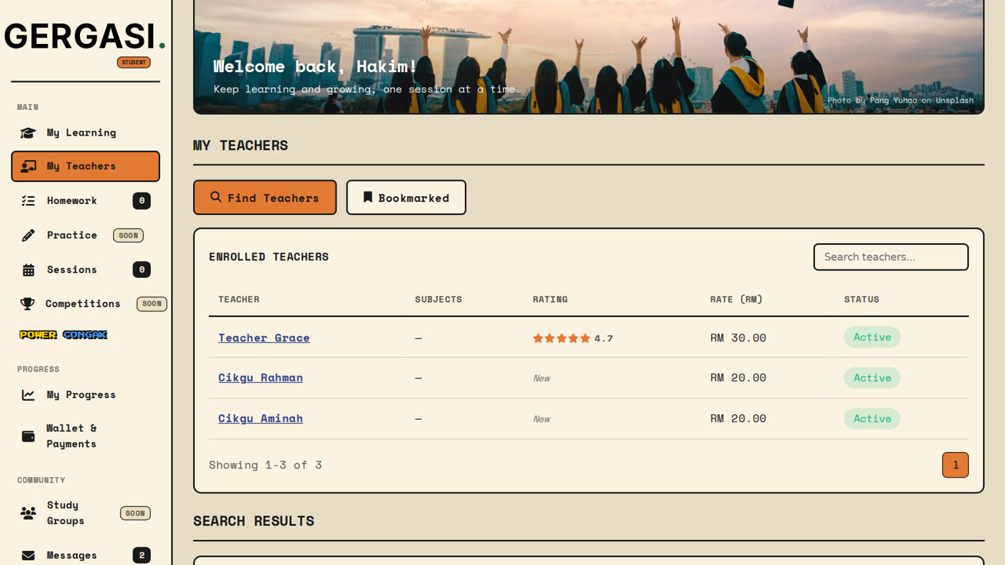Open the Cikgu Aminah link
This screenshot has width=1005, height=565.
tap(261, 418)
